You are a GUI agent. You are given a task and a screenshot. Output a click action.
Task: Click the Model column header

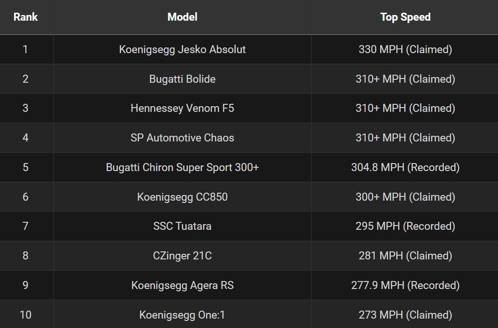(x=182, y=17)
